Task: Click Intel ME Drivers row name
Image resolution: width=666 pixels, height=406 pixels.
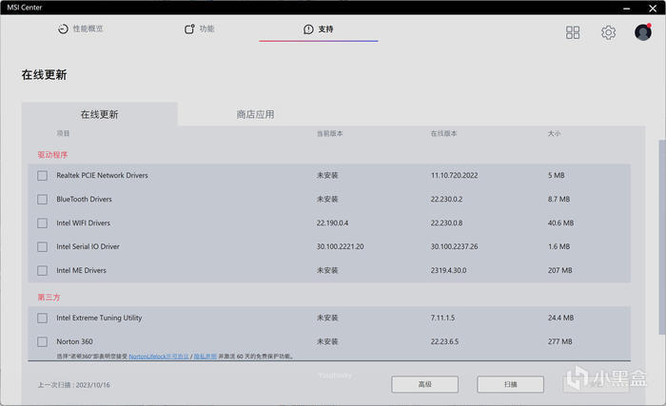Action: coord(81,271)
